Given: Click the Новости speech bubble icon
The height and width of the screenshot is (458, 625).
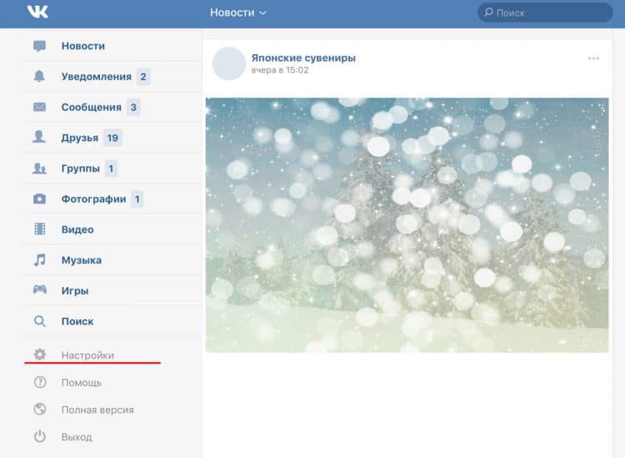Looking at the screenshot, I should [x=39, y=46].
